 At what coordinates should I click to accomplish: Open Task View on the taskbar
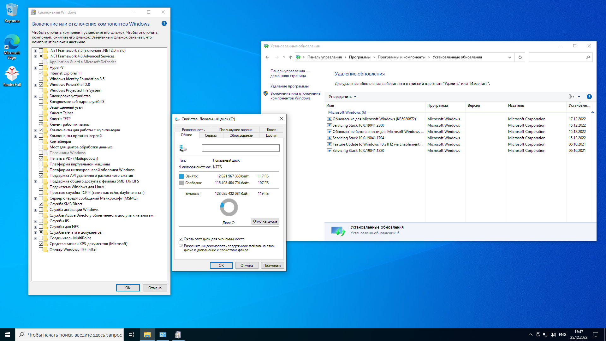pos(131,335)
